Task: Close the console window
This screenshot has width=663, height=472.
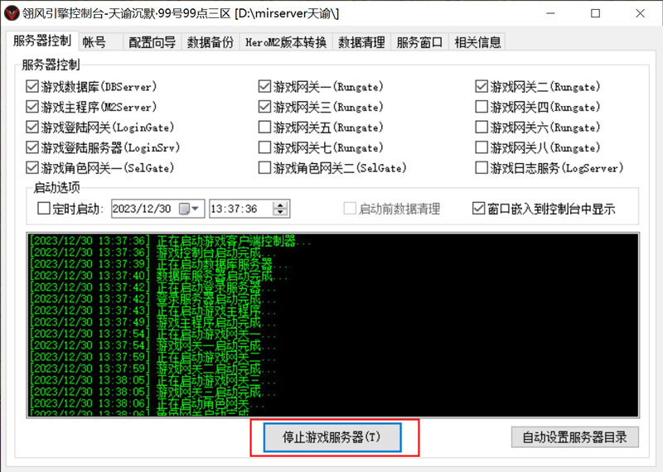Action: pos(640,13)
